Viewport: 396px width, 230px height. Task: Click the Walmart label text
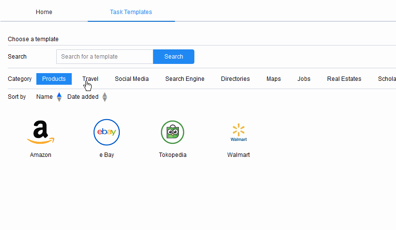click(238, 155)
